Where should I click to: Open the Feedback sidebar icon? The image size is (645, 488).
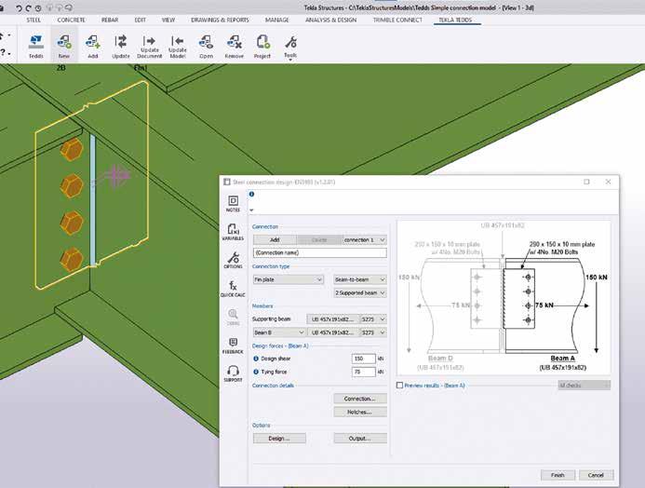(x=233, y=346)
